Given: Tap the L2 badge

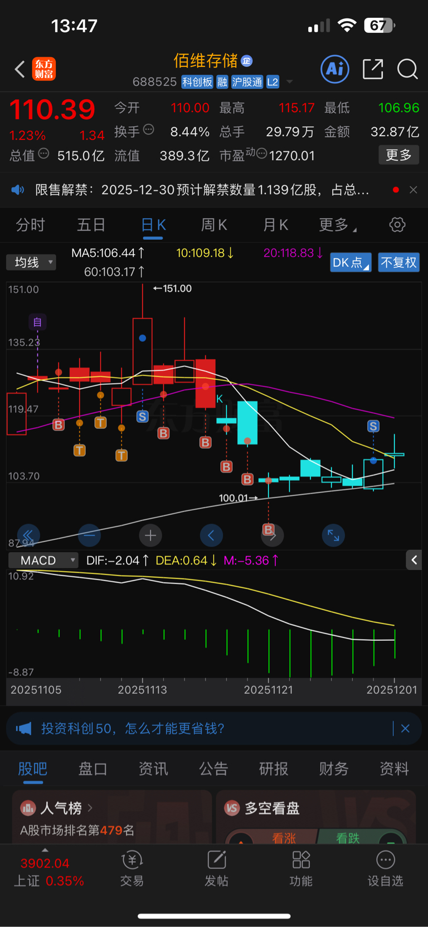Looking at the screenshot, I should (273, 82).
